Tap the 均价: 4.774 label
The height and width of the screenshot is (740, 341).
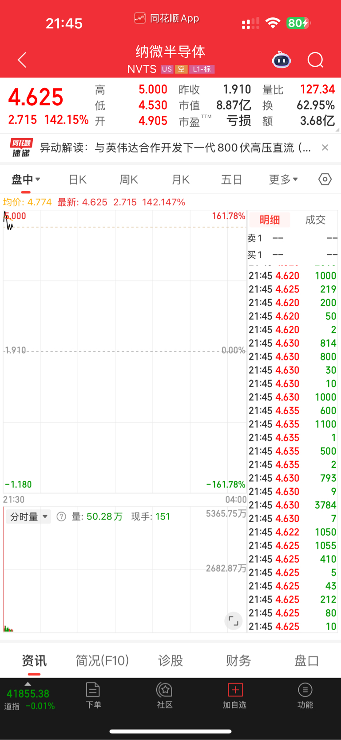click(27, 202)
